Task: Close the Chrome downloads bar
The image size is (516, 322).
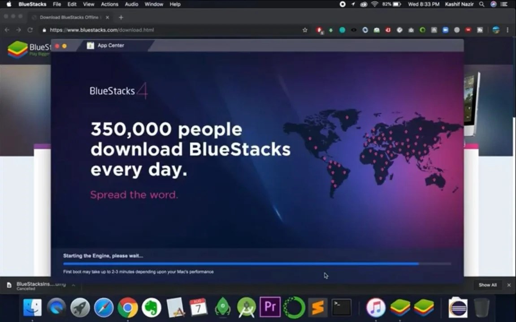Action: coord(509,285)
